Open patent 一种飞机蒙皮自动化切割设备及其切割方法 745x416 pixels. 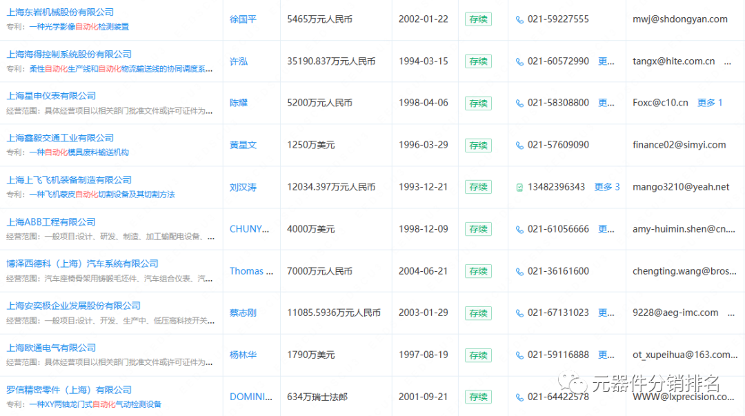point(102,195)
